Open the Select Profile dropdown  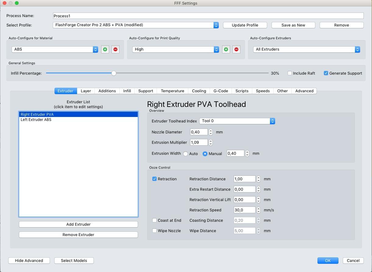(136, 25)
